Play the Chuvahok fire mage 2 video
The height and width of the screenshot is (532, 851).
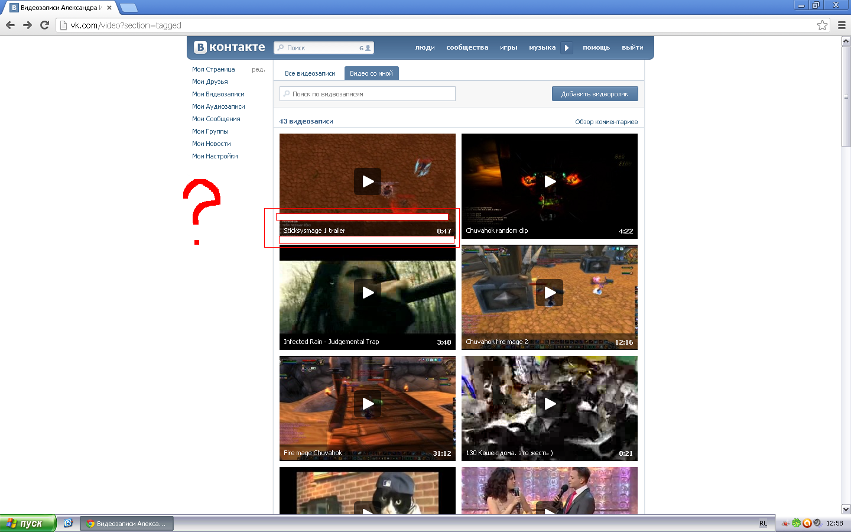550,293
